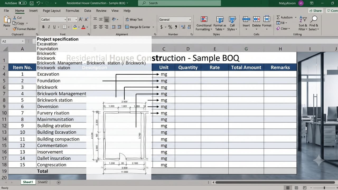Click Align Right icon
This screenshot has width=338, height=190.
click(106, 27)
